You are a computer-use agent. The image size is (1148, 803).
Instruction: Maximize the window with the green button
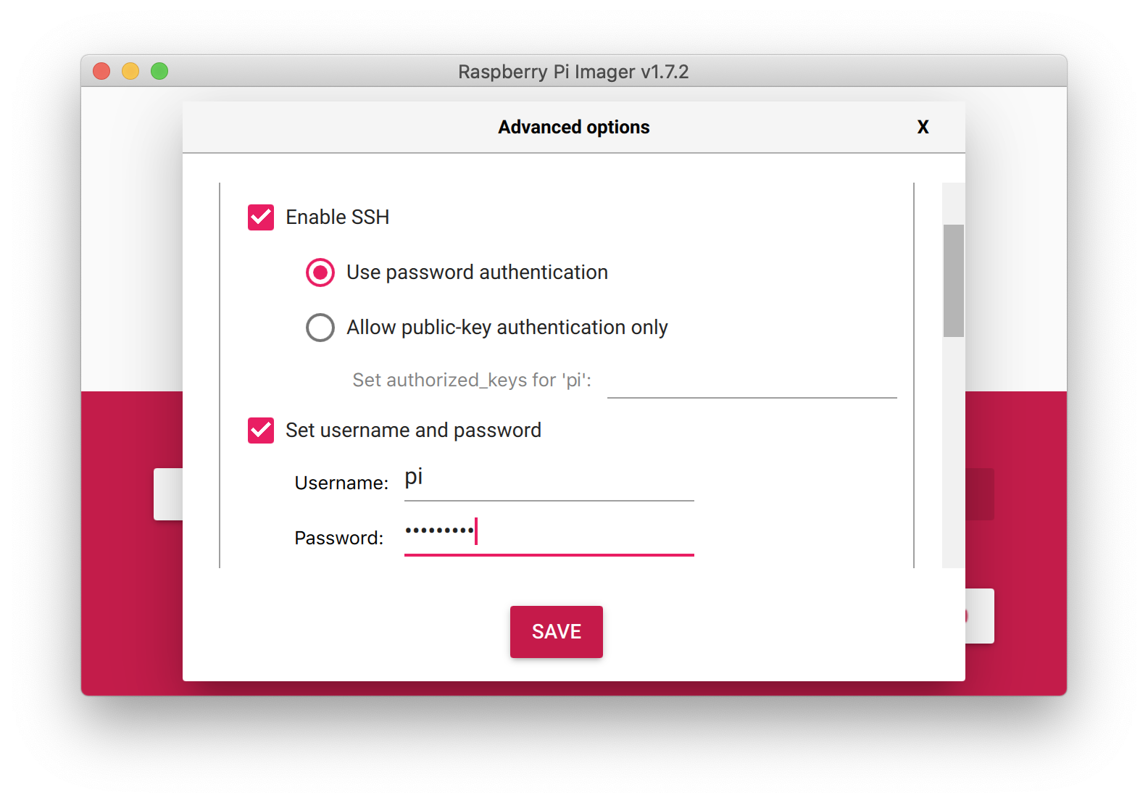[x=159, y=71]
